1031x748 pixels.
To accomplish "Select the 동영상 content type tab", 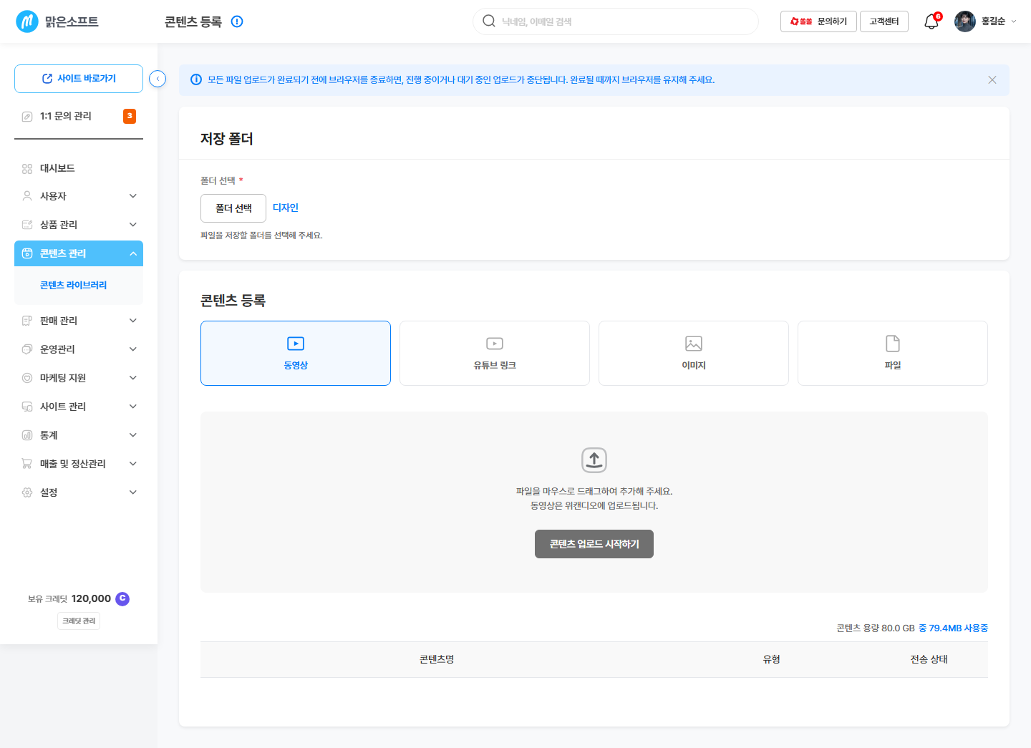I will [x=296, y=353].
